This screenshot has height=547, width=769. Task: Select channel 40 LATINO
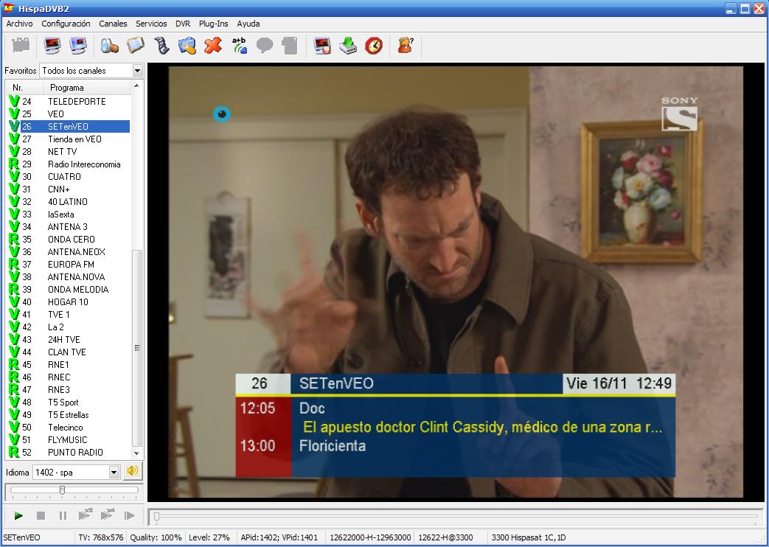[69, 202]
